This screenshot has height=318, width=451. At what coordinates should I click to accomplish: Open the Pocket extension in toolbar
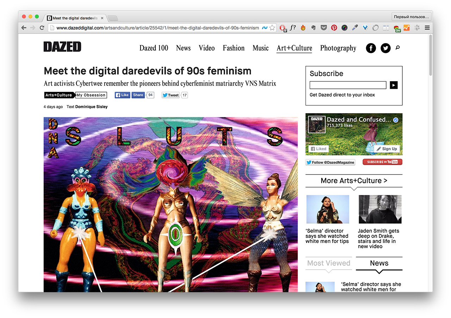(323, 28)
